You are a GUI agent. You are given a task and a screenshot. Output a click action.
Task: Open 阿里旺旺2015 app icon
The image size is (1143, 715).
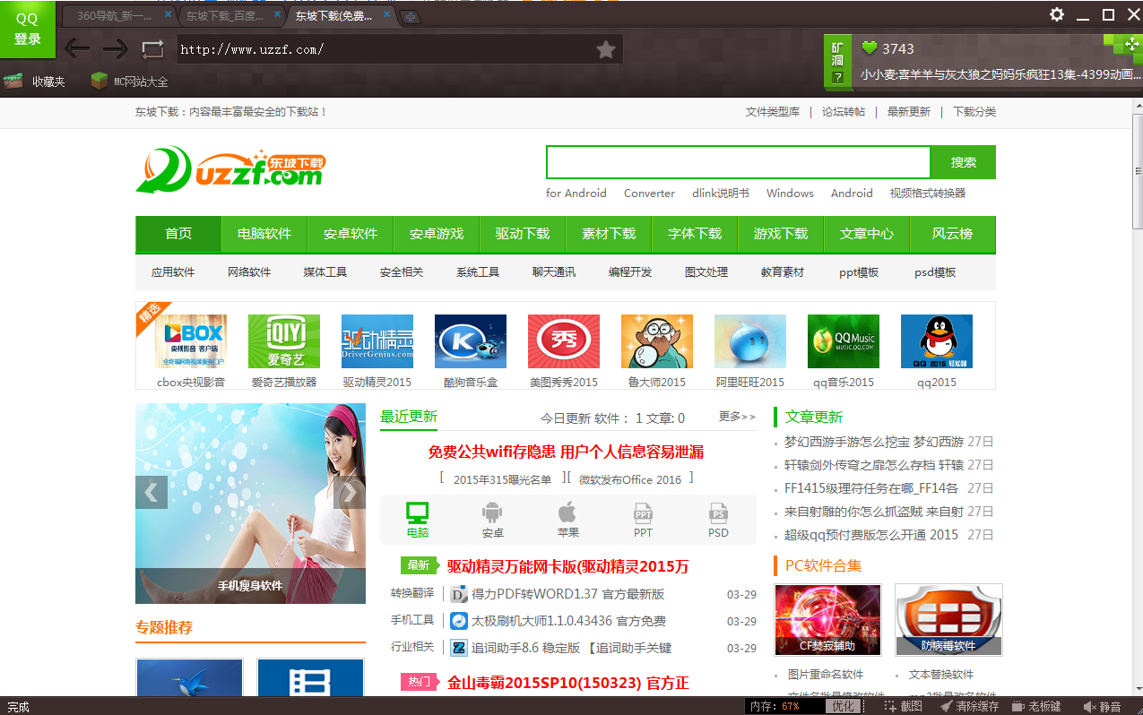pyautogui.click(x=750, y=341)
